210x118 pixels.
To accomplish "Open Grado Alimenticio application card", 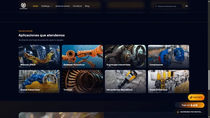I will point(168,82).
